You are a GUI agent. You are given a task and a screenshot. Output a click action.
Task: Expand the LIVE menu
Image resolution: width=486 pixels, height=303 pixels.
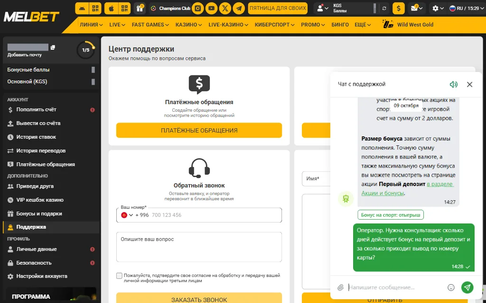click(117, 25)
